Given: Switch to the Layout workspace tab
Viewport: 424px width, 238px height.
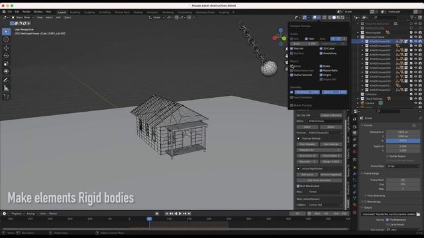Looking at the screenshot, I should [62, 12].
